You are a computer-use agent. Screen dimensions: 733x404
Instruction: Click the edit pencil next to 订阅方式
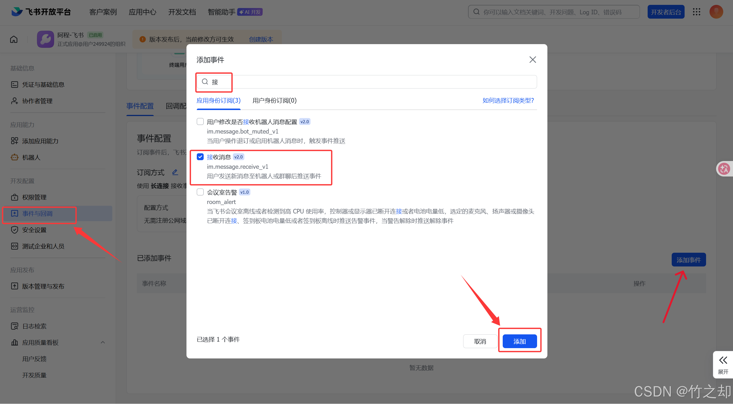pyautogui.click(x=175, y=172)
